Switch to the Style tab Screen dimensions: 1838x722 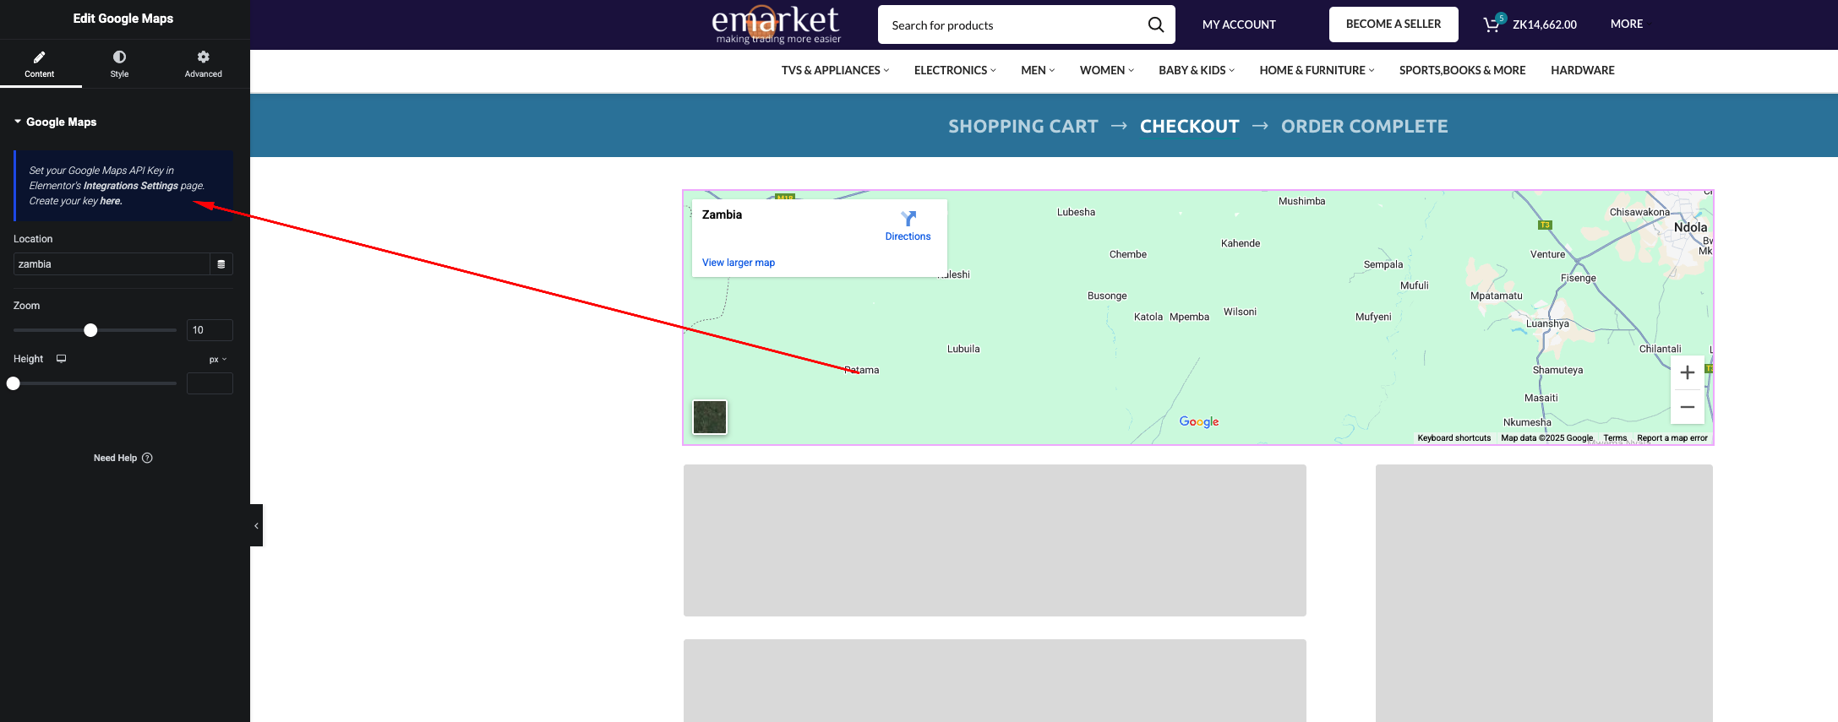119,64
